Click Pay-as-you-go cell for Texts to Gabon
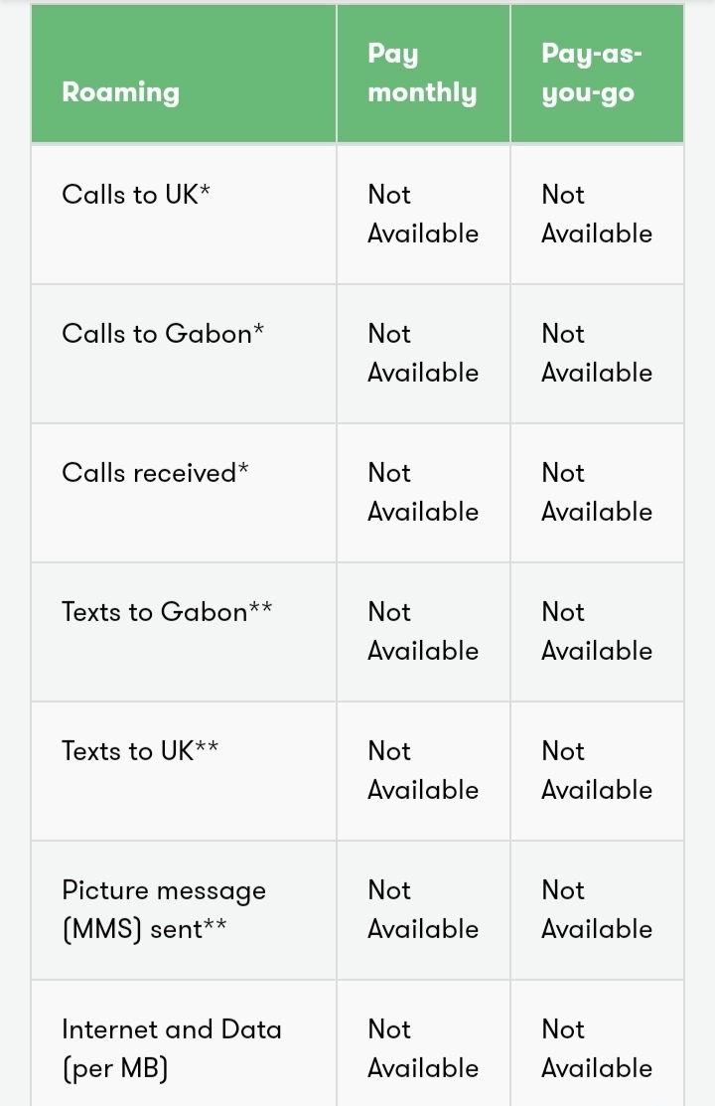This screenshot has width=715, height=1106. [x=597, y=631]
